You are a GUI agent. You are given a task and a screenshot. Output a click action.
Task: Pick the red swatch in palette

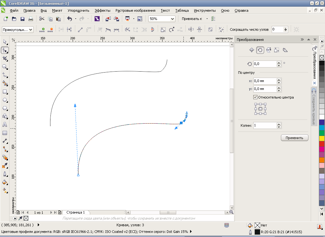point(322,144)
